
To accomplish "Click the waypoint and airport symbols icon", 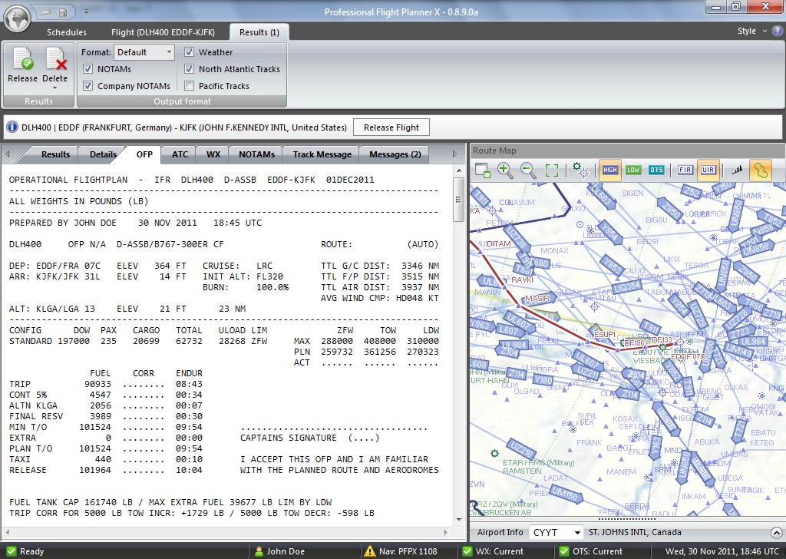I will point(580,170).
